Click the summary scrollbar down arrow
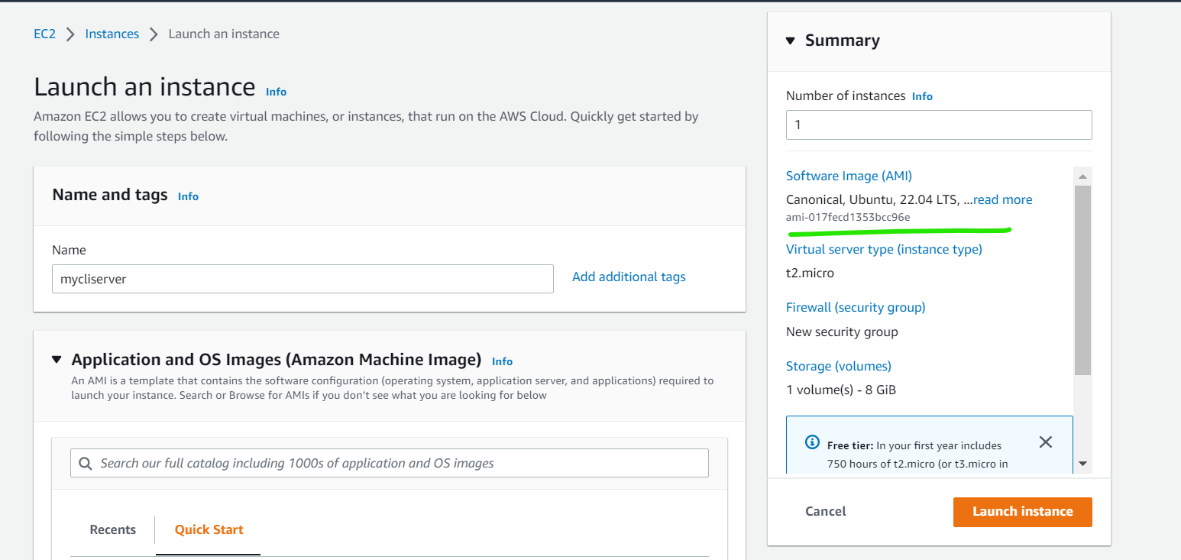Screen dimensions: 1181x560 1082,464
